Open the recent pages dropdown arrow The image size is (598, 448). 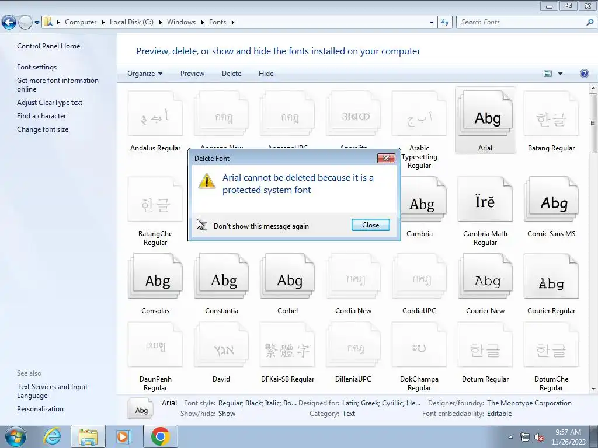pos(37,23)
